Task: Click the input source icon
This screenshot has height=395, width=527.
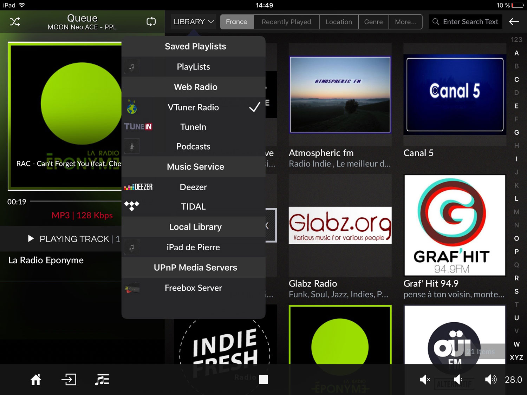Action: [x=69, y=380]
